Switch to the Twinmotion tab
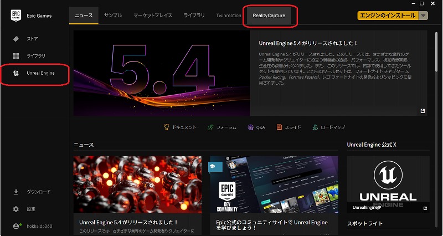The image size is (443, 236). point(229,16)
